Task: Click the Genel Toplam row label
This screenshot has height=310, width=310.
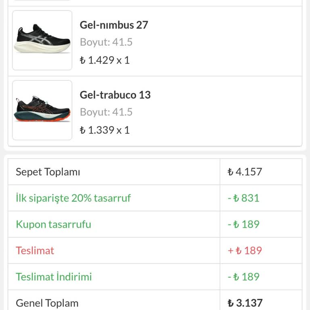Action: [47, 303]
